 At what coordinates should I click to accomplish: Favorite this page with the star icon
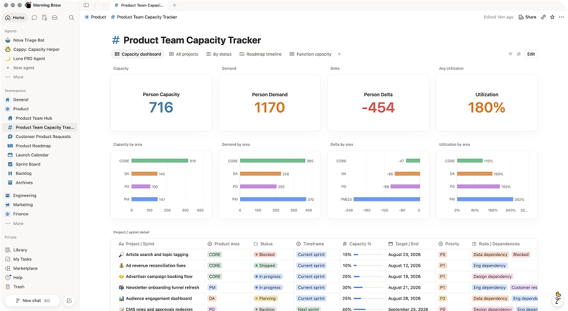coord(552,17)
